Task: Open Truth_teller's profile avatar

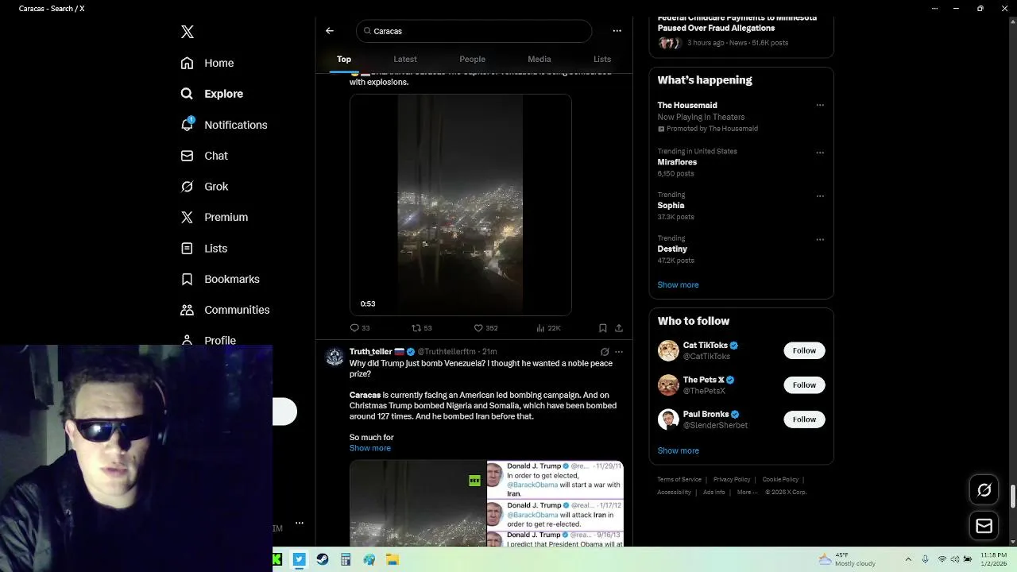Action: pyautogui.click(x=335, y=357)
